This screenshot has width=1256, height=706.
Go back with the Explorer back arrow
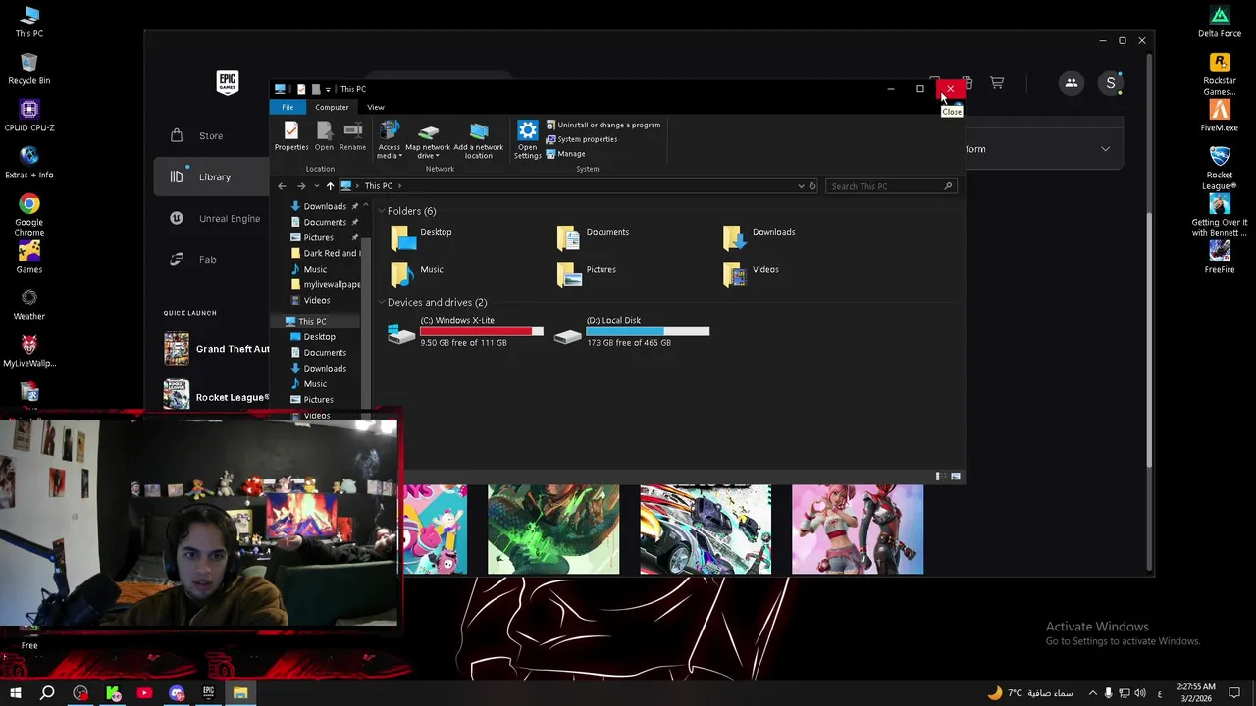pyautogui.click(x=283, y=186)
